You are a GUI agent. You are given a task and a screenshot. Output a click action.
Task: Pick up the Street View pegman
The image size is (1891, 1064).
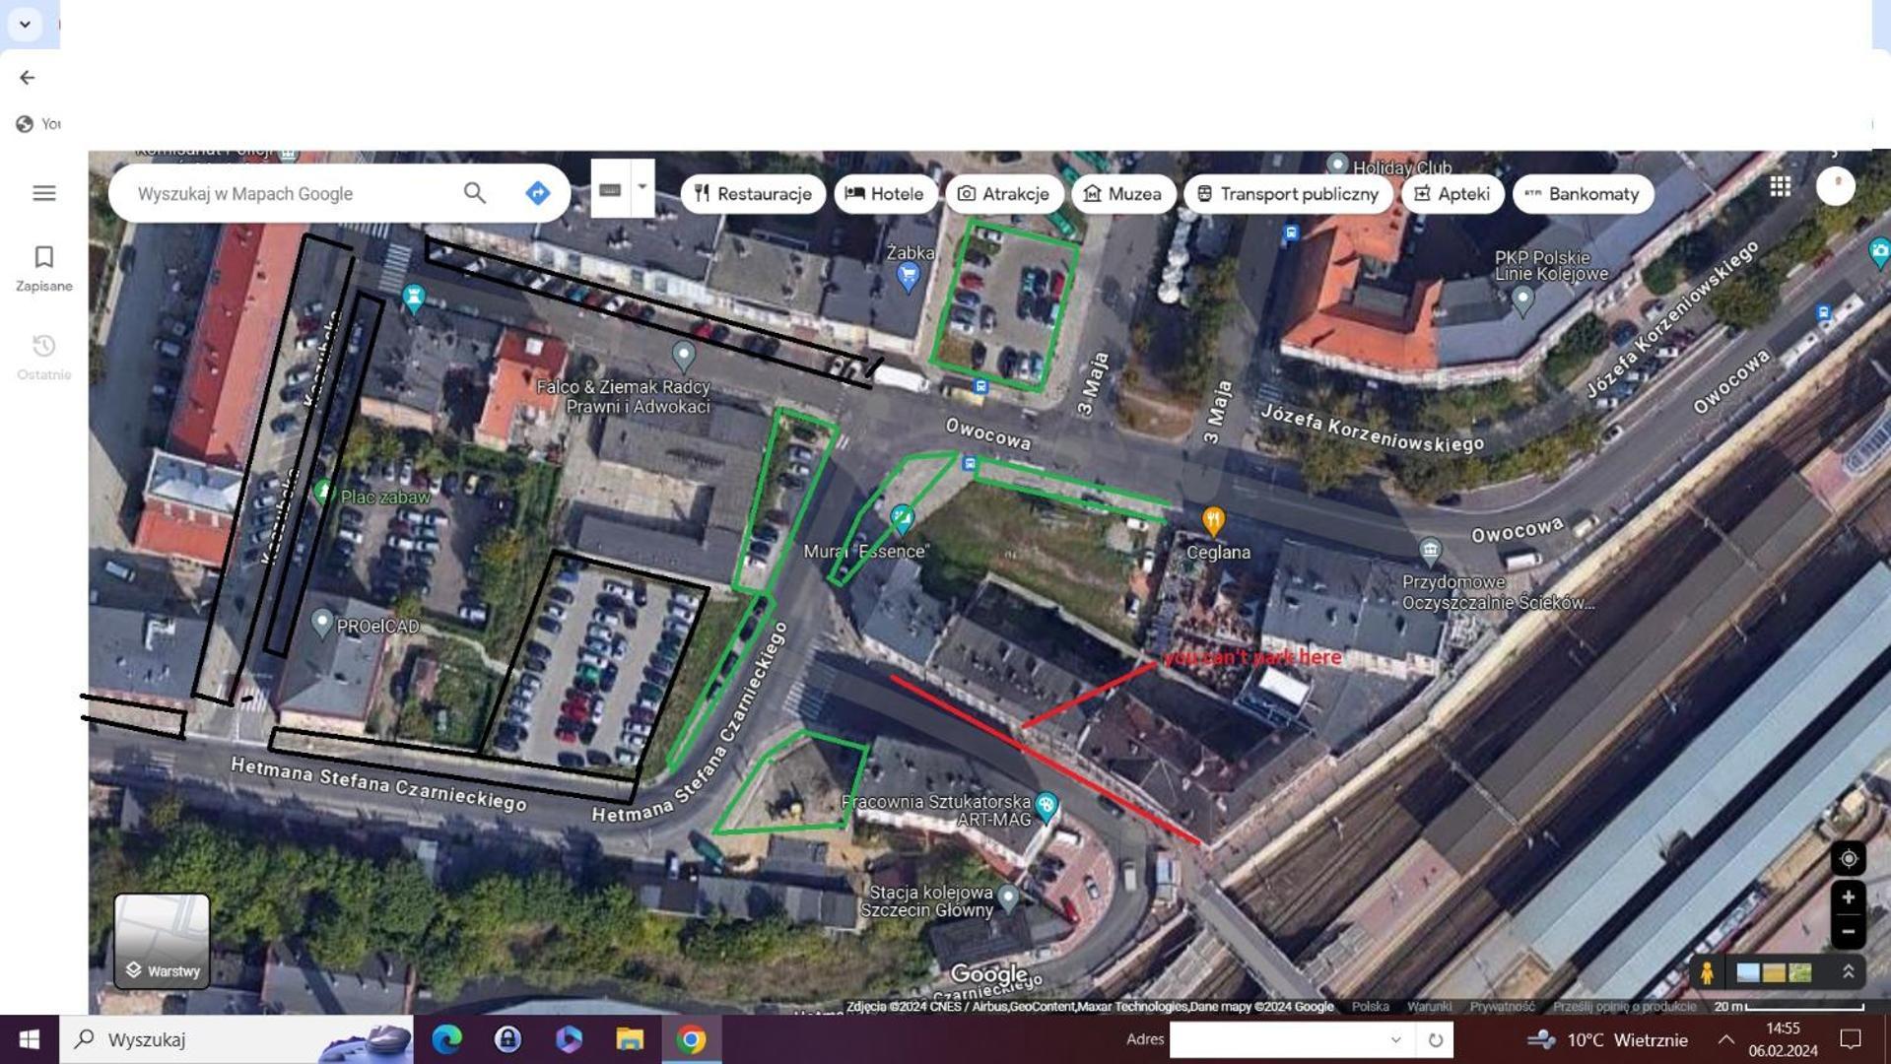pos(1707,973)
